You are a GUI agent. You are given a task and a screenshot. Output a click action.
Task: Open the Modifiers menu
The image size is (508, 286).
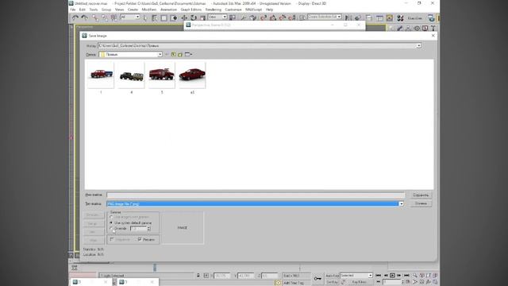tap(149, 10)
